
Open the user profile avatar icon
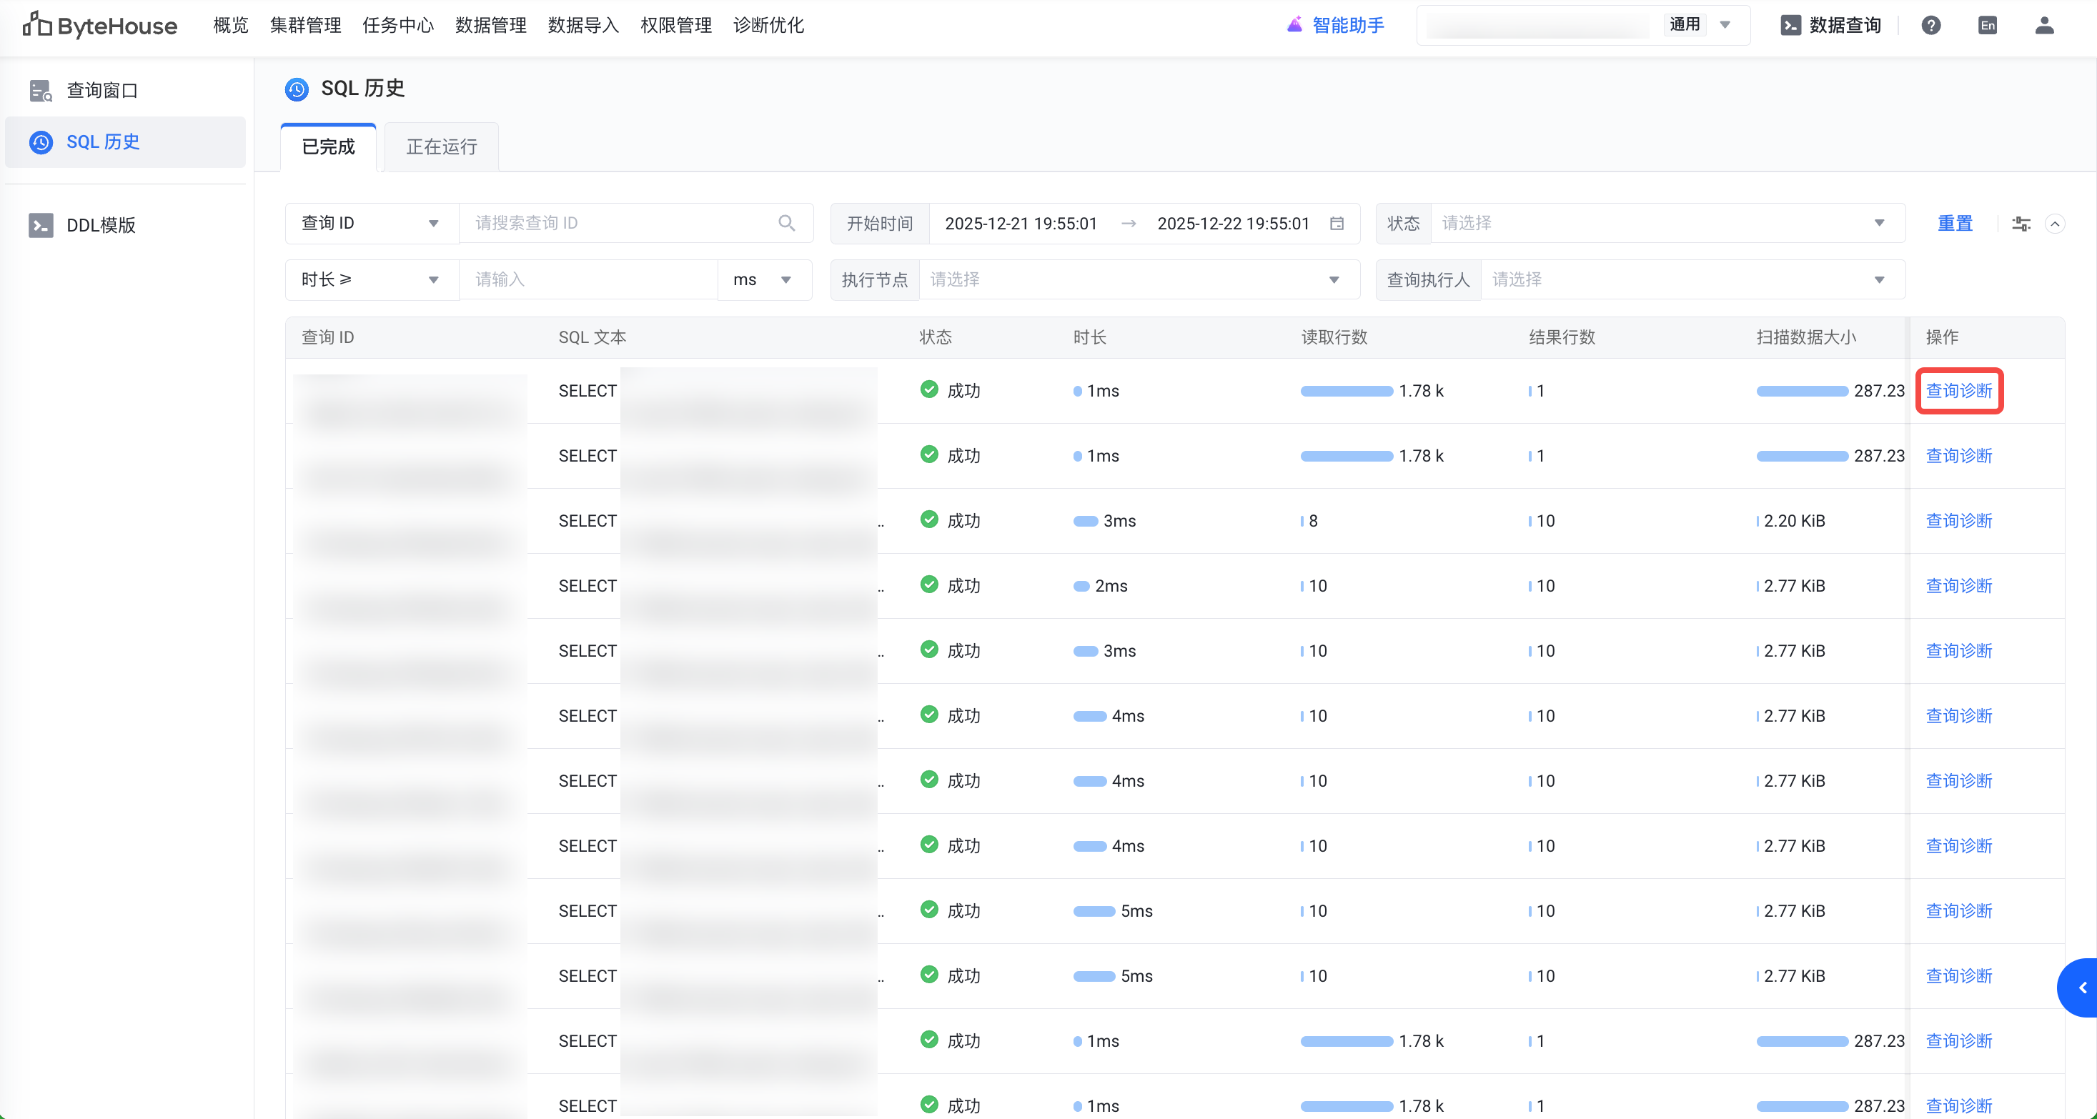click(2044, 25)
